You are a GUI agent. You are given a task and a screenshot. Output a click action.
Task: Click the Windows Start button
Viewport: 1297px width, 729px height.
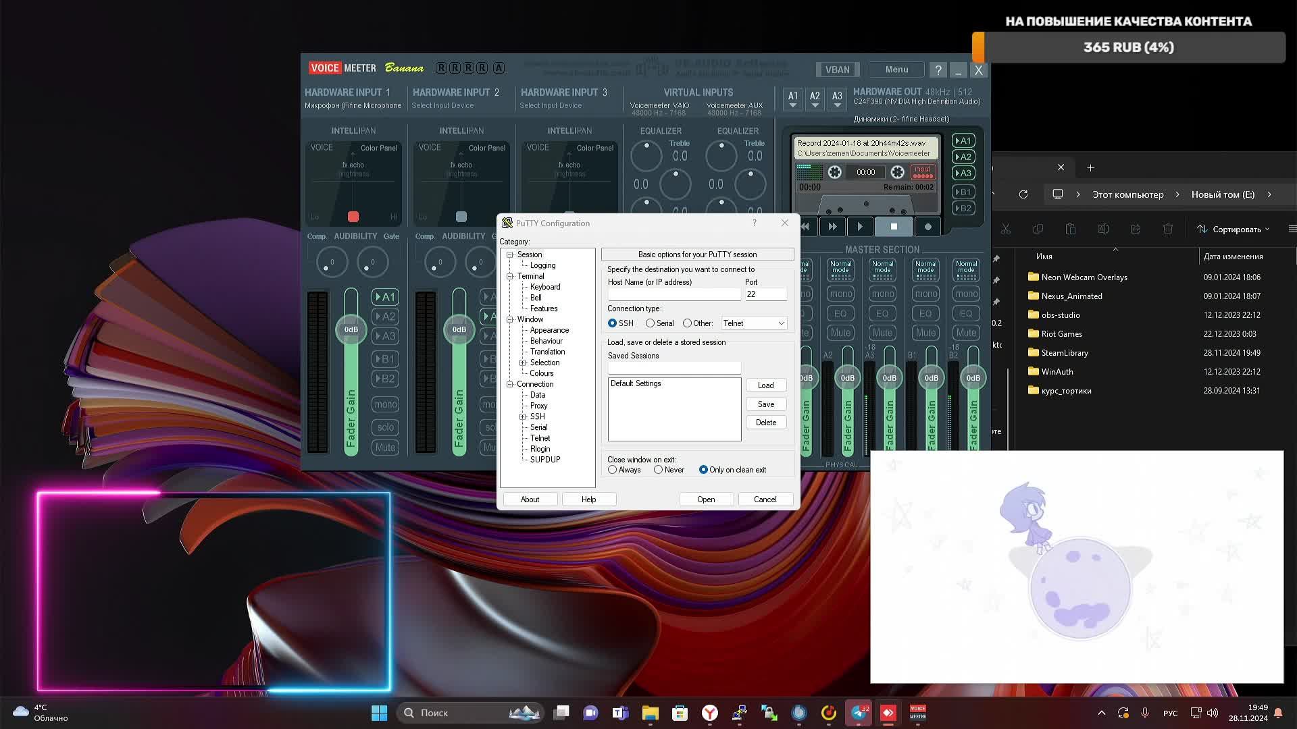[379, 713]
